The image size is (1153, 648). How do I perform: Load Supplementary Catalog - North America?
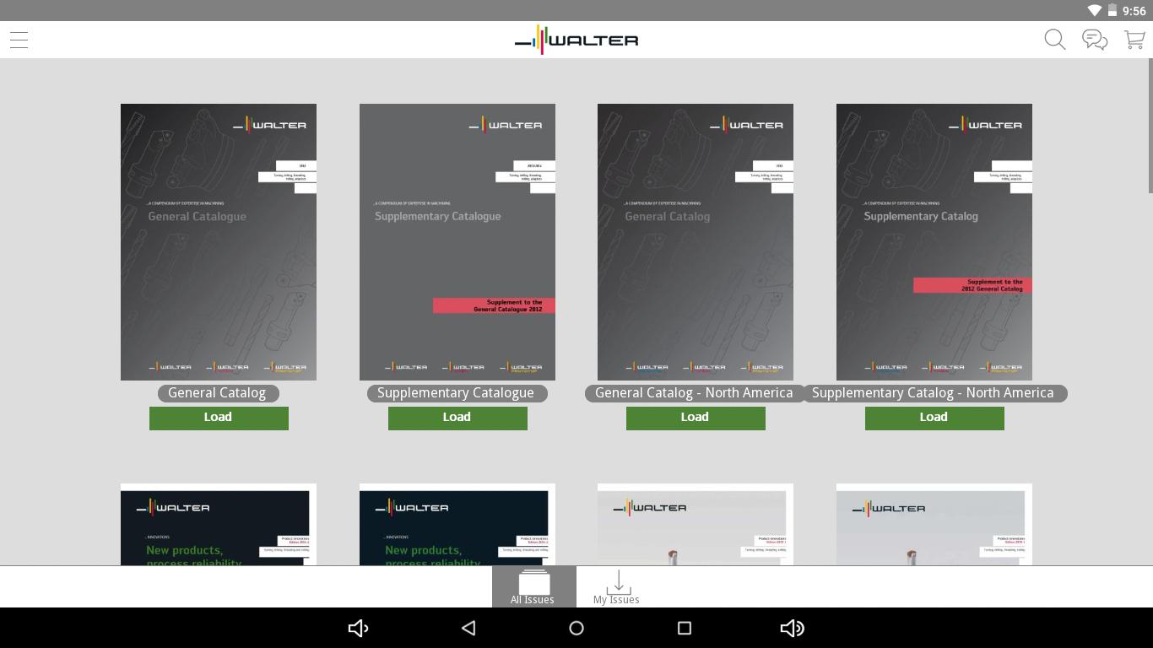934,418
